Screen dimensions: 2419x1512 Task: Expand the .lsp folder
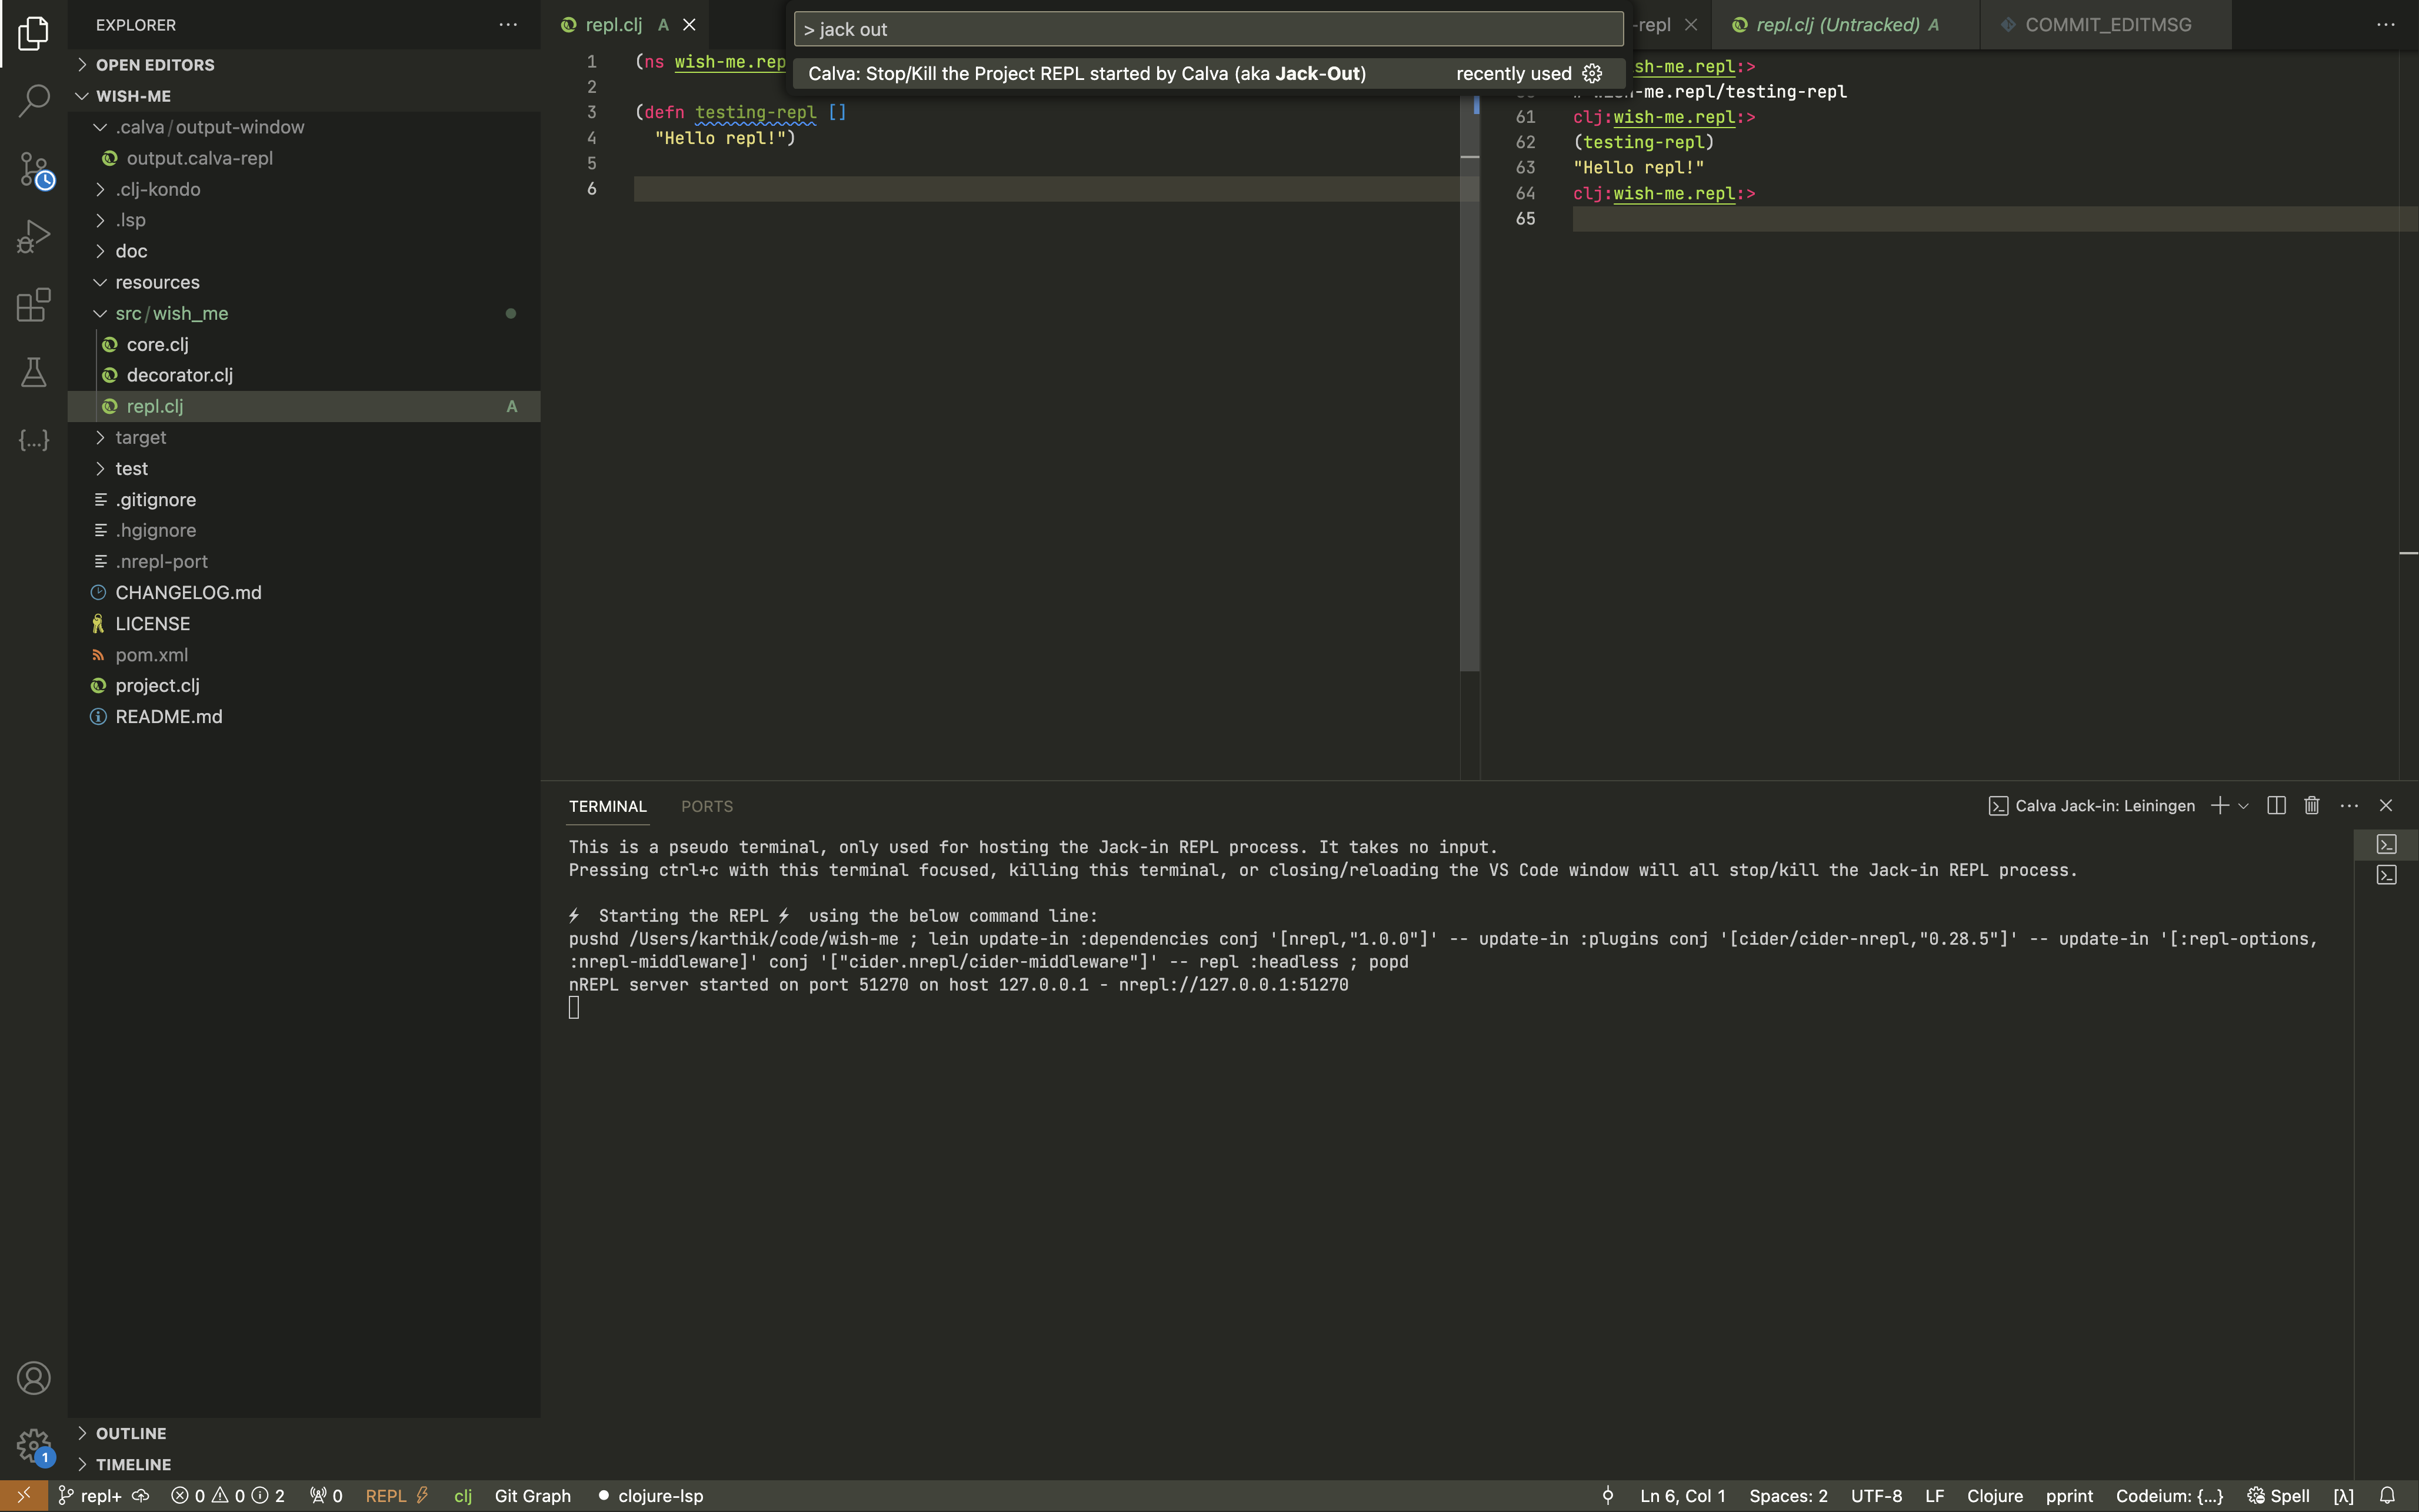(304, 220)
